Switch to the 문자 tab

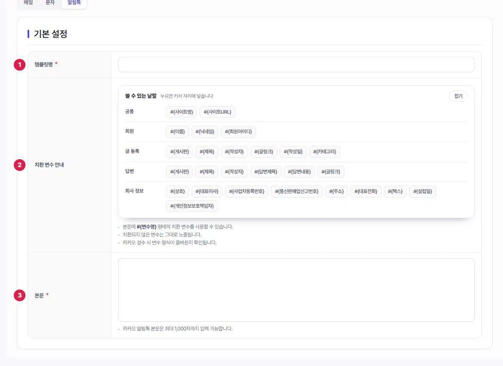pos(50,3)
